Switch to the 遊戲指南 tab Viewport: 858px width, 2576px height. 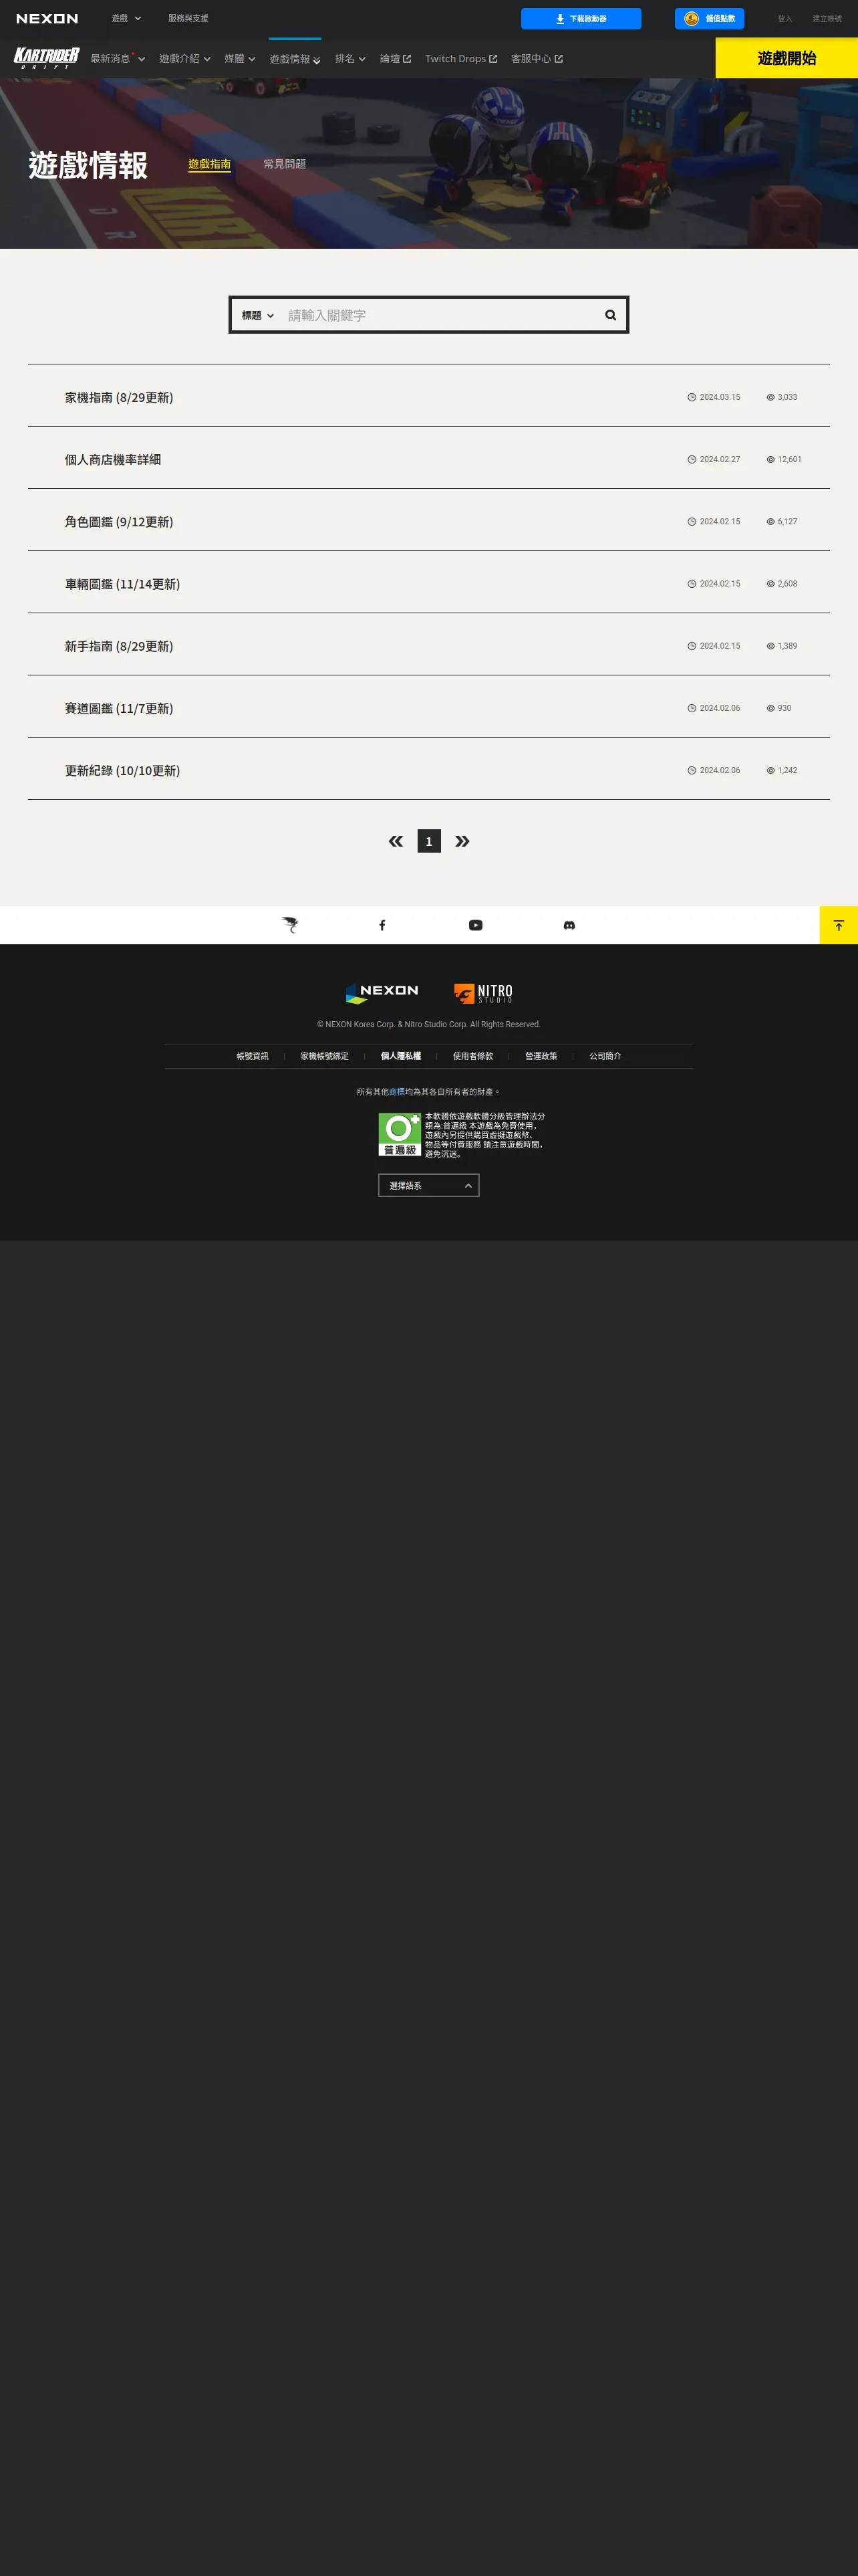[x=210, y=164]
